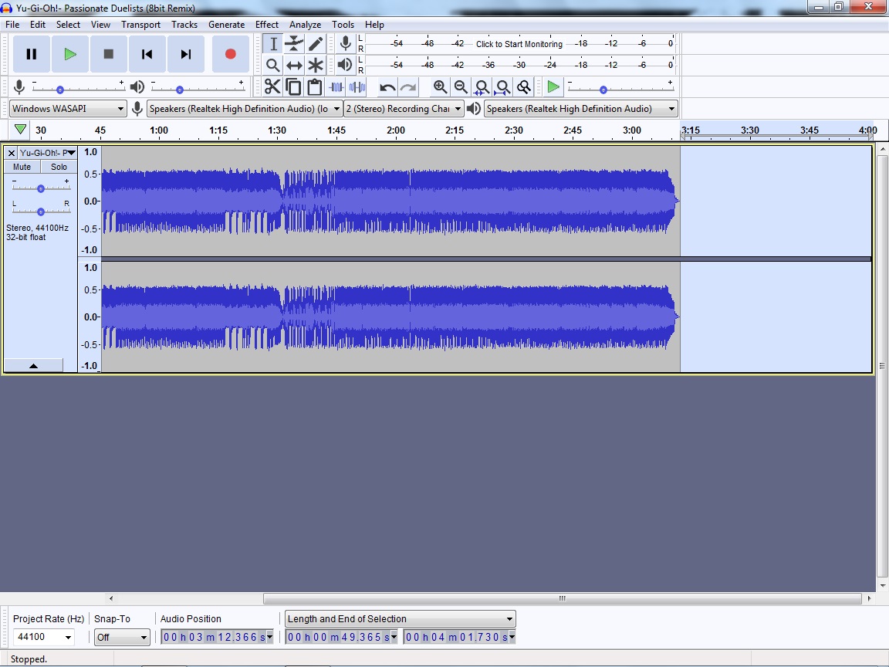
Task: Open the playback device Speakers dropdown
Action: click(580, 108)
